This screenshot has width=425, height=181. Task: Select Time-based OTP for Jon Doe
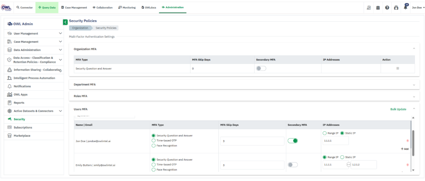coord(153,140)
